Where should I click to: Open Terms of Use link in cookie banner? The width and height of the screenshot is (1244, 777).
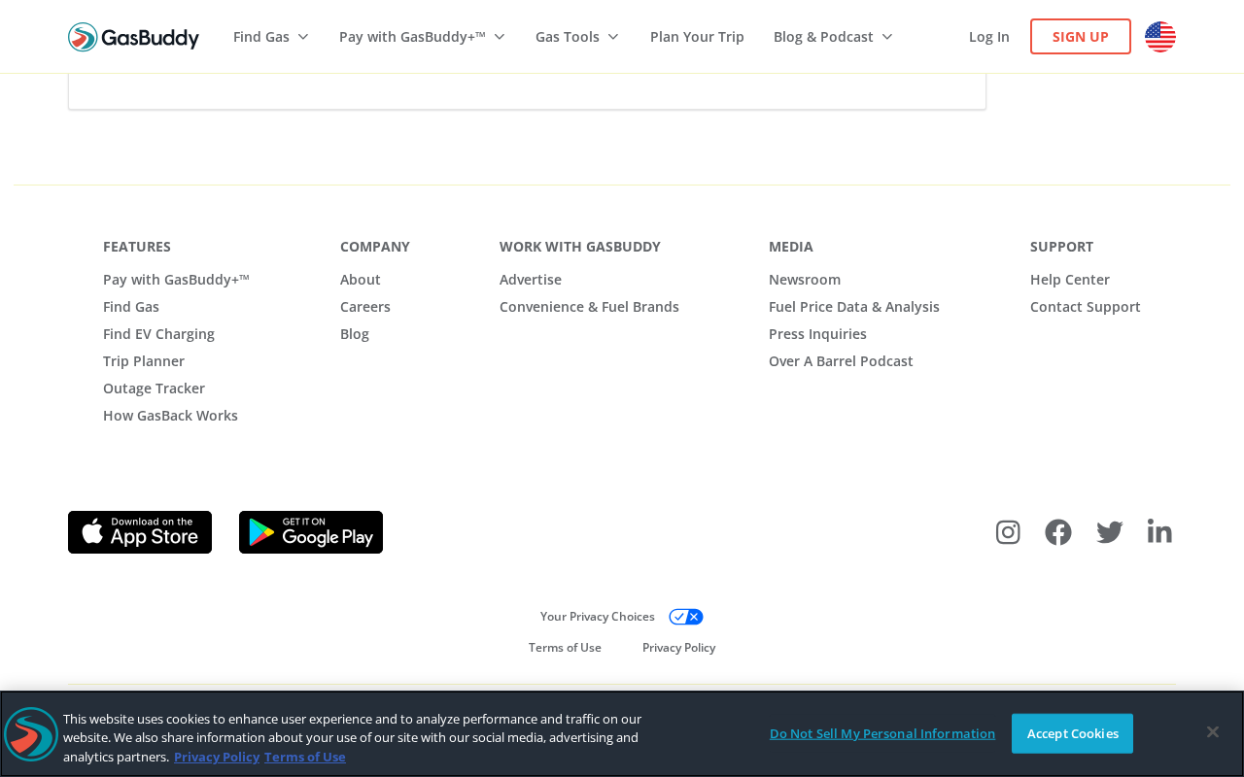305,757
